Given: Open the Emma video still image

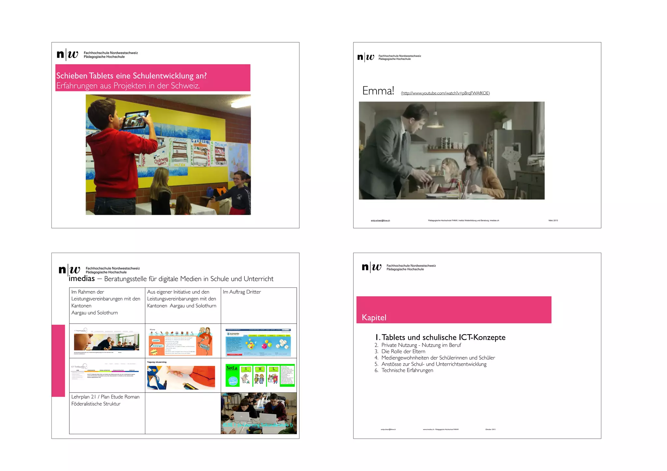Looking at the screenshot, I should (451, 150).
